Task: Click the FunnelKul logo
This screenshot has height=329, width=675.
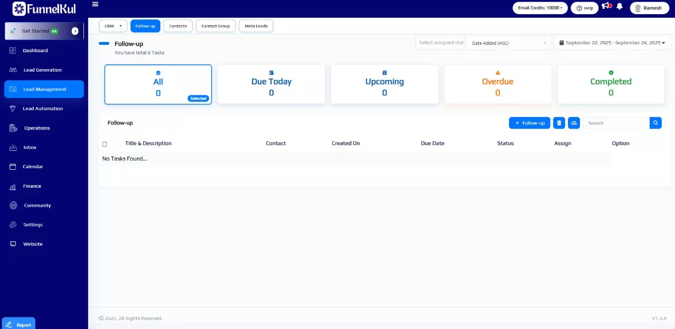Action: (x=44, y=8)
